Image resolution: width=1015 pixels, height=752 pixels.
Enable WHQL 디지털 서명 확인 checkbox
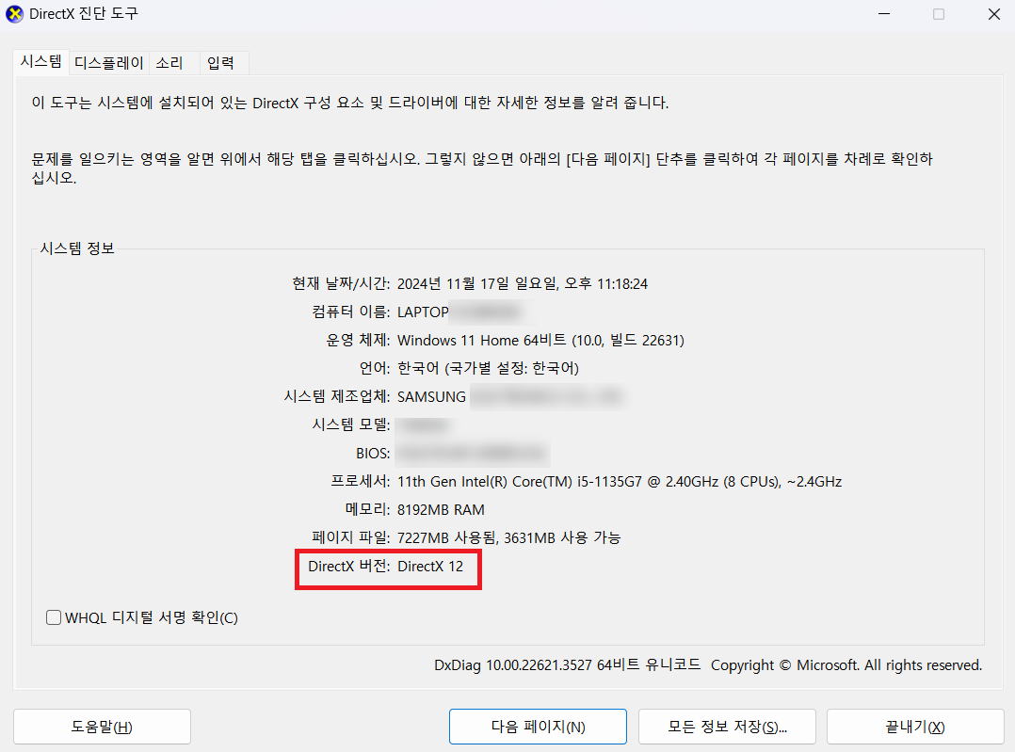point(54,617)
